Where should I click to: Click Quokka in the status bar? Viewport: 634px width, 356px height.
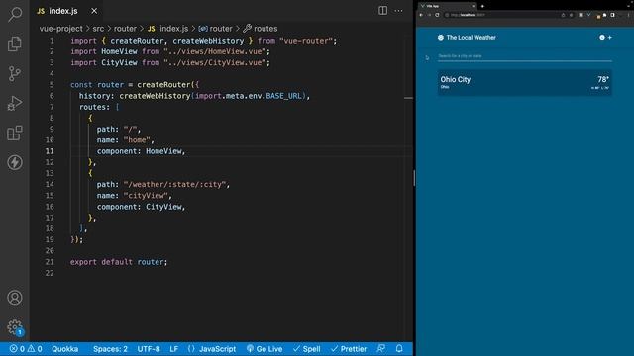tap(64, 349)
